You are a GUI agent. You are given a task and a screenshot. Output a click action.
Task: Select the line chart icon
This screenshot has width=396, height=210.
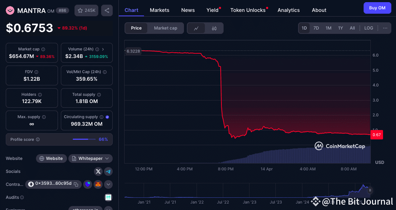click(197, 28)
